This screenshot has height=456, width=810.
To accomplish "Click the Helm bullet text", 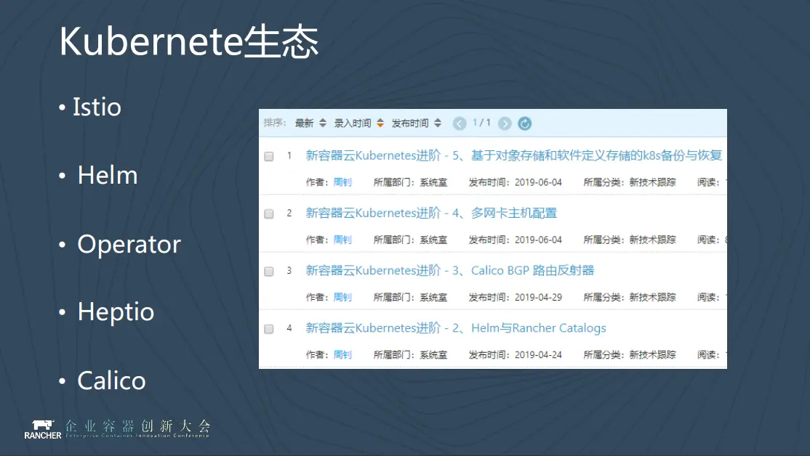I will click(108, 176).
